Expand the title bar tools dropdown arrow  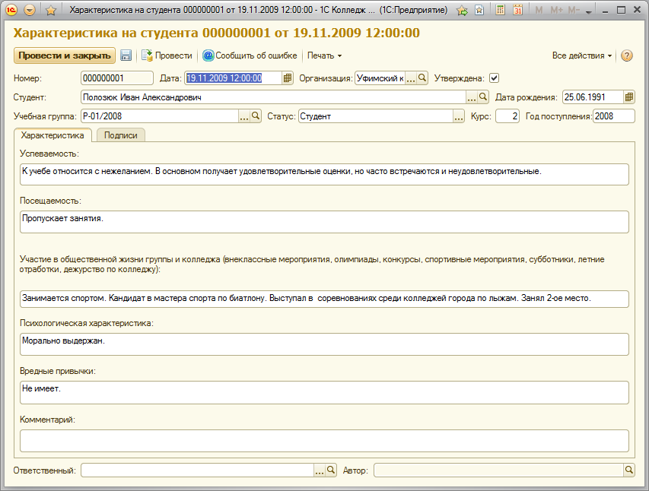point(589,12)
